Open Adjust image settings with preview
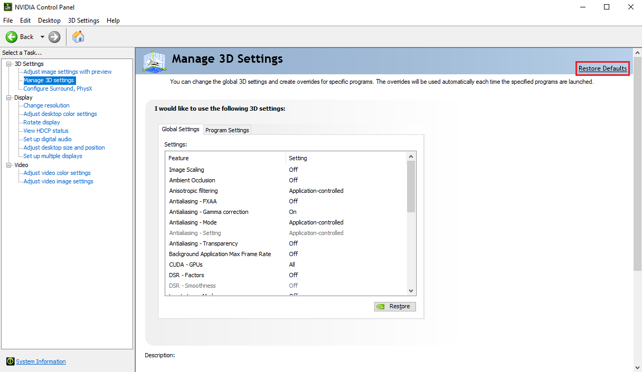 (68, 72)
